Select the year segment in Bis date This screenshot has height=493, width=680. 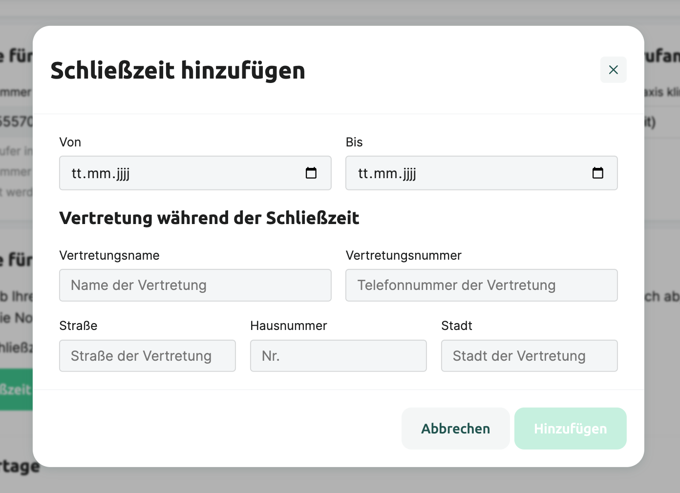coord(409,173)
